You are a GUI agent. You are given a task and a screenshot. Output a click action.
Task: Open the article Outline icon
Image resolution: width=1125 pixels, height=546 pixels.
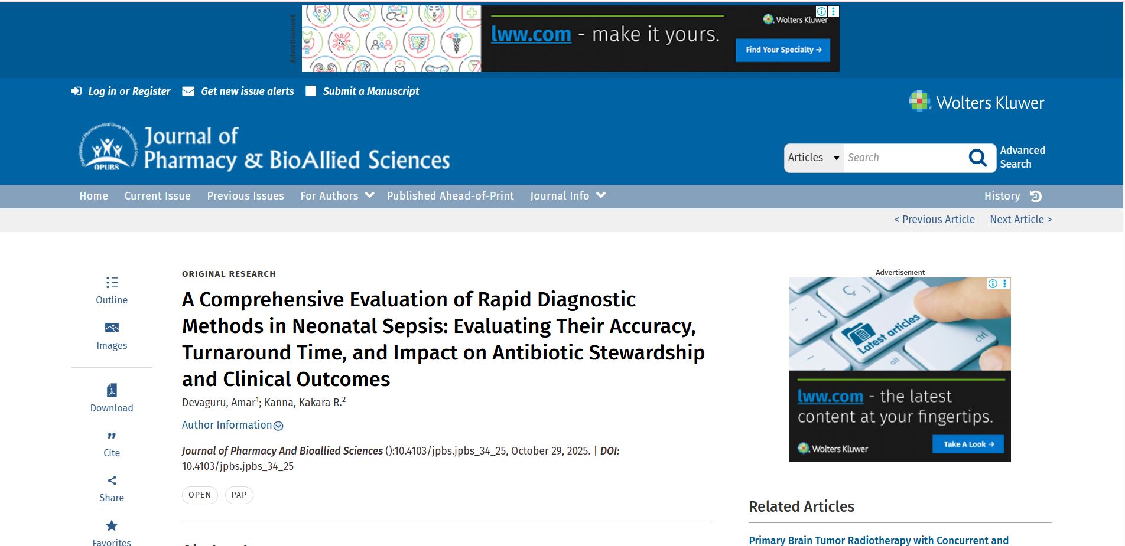112,283
